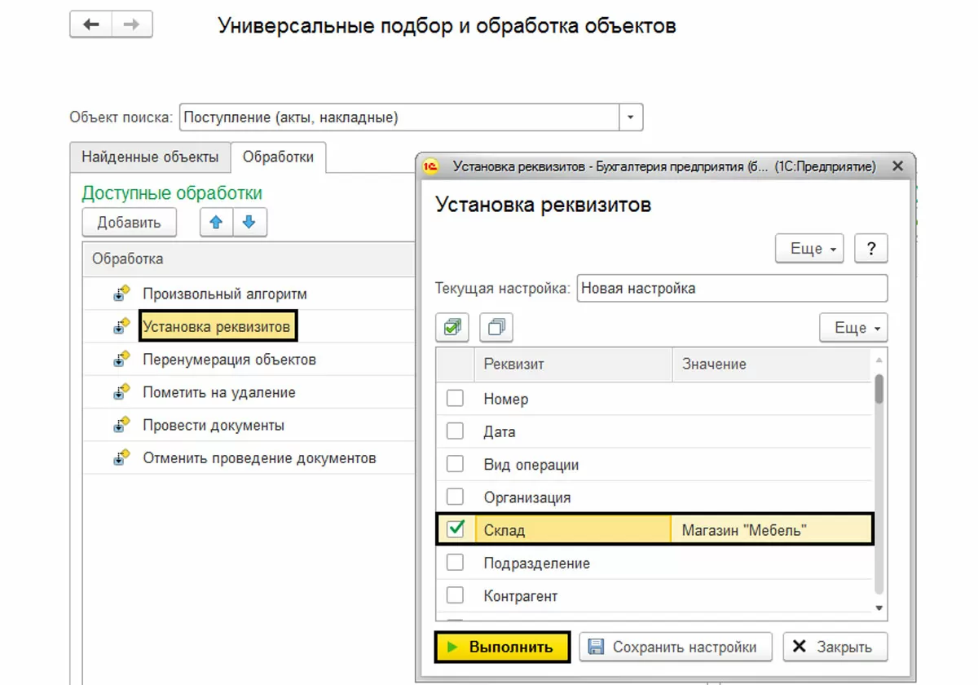Click the icon beside Произвольный алгоритм

tap(122, 294)
